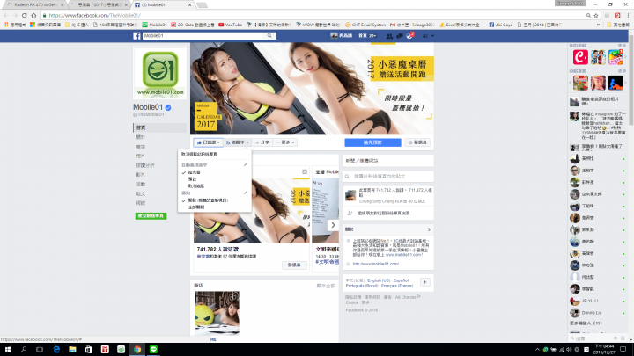Click the Facebook logo in the blue bar
Image resolution: width=634 pixels, height=356 pixels.
pyautogui.click(x=137, y=36)
